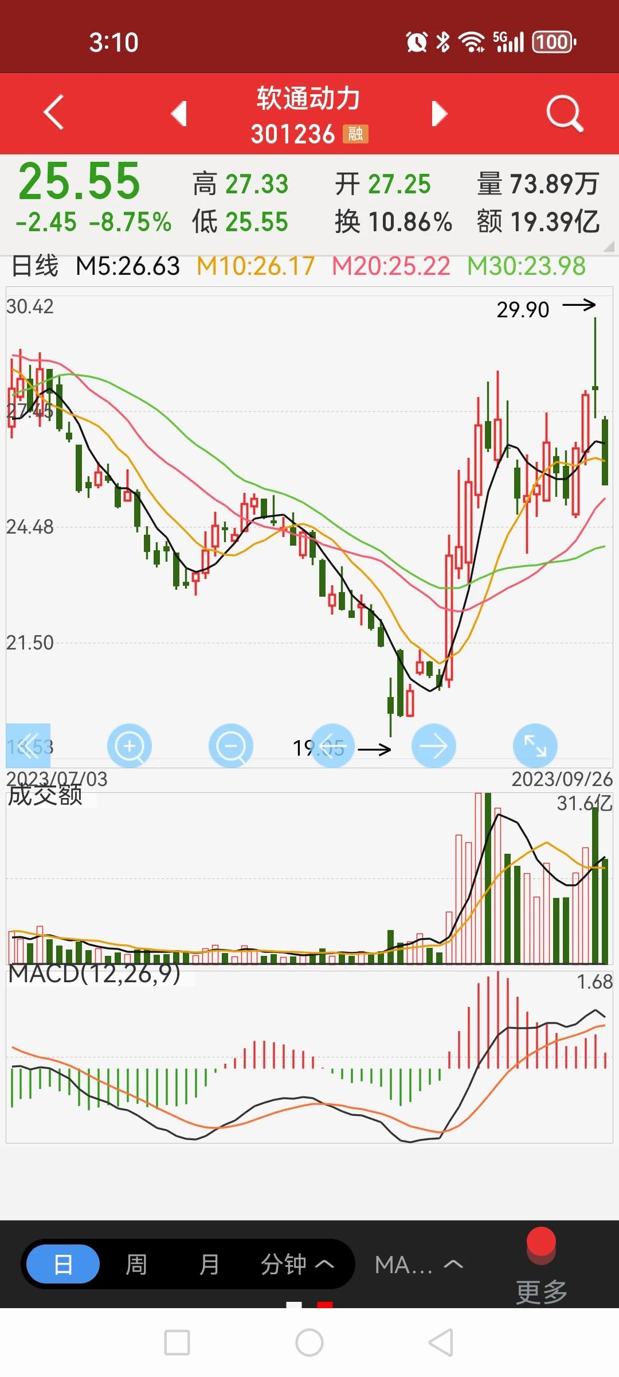Tap the battery indicator in status bar
The width and height of the screenshot is (619, 1377).
point(554,42)
